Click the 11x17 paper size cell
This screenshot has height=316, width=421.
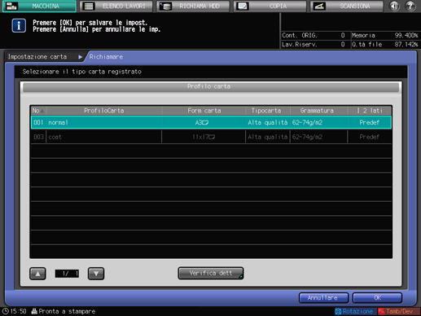(204, 137)
